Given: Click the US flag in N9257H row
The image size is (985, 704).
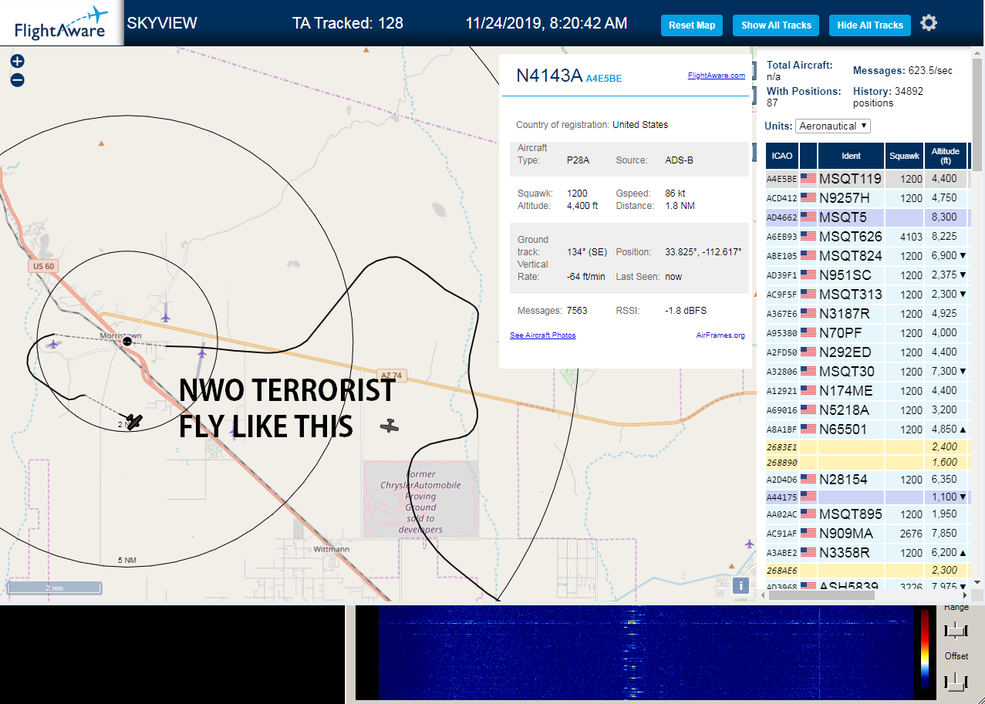Looking at the screenshot, I should click(808, 198).
